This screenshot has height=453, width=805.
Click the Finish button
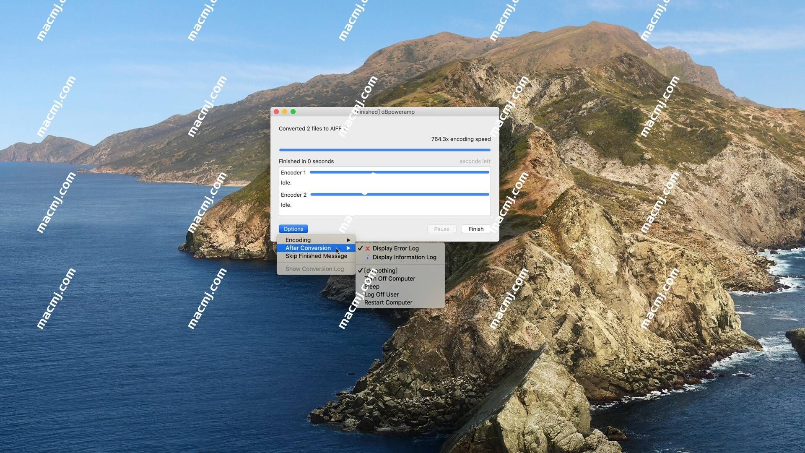click(x=475, y=229)
